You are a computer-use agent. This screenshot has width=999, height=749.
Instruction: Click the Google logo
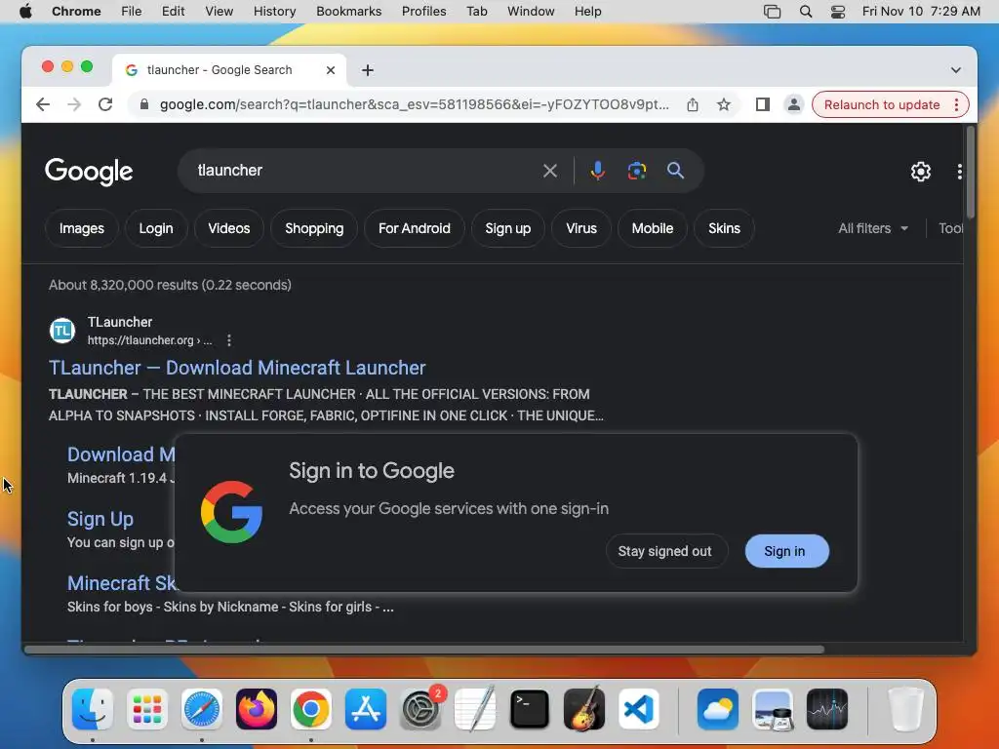coord(89,172)
